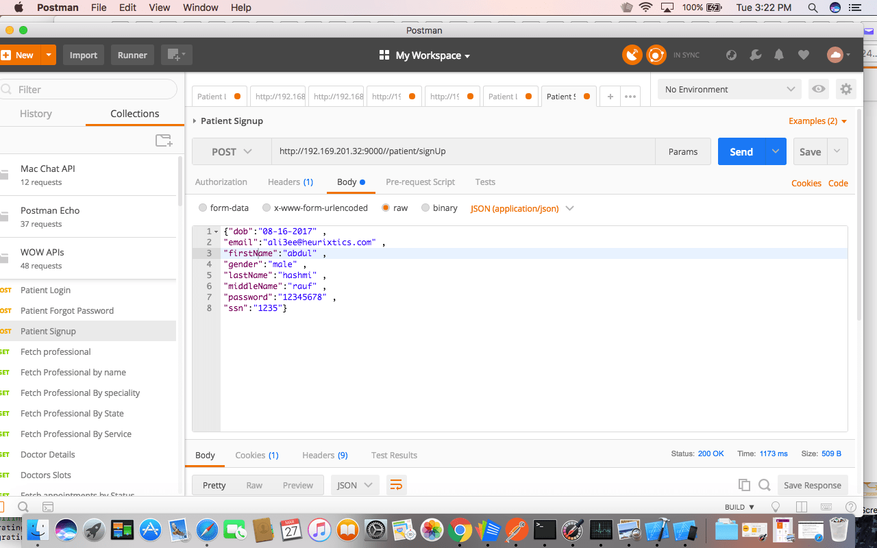The image size is (877, 548).
Task: Open Google Chrome from the Dock
Action: click(x=460, y=530)
